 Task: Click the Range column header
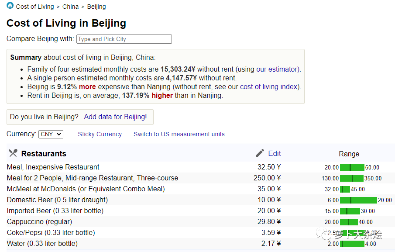(349, 154)
